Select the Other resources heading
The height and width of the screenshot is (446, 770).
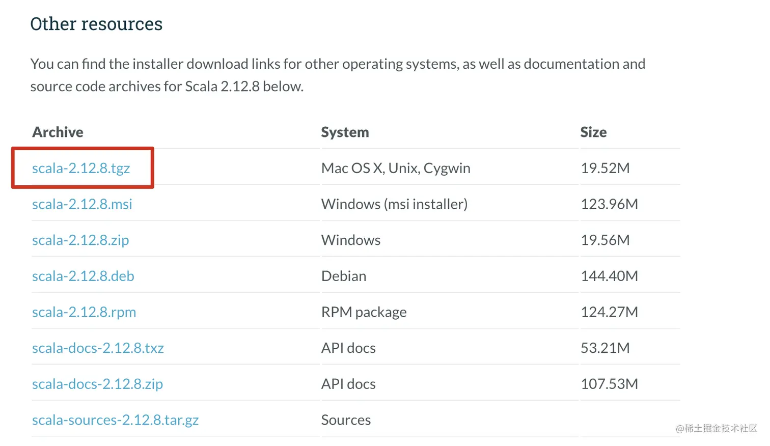pyautogui.click(x=96, y=24)
